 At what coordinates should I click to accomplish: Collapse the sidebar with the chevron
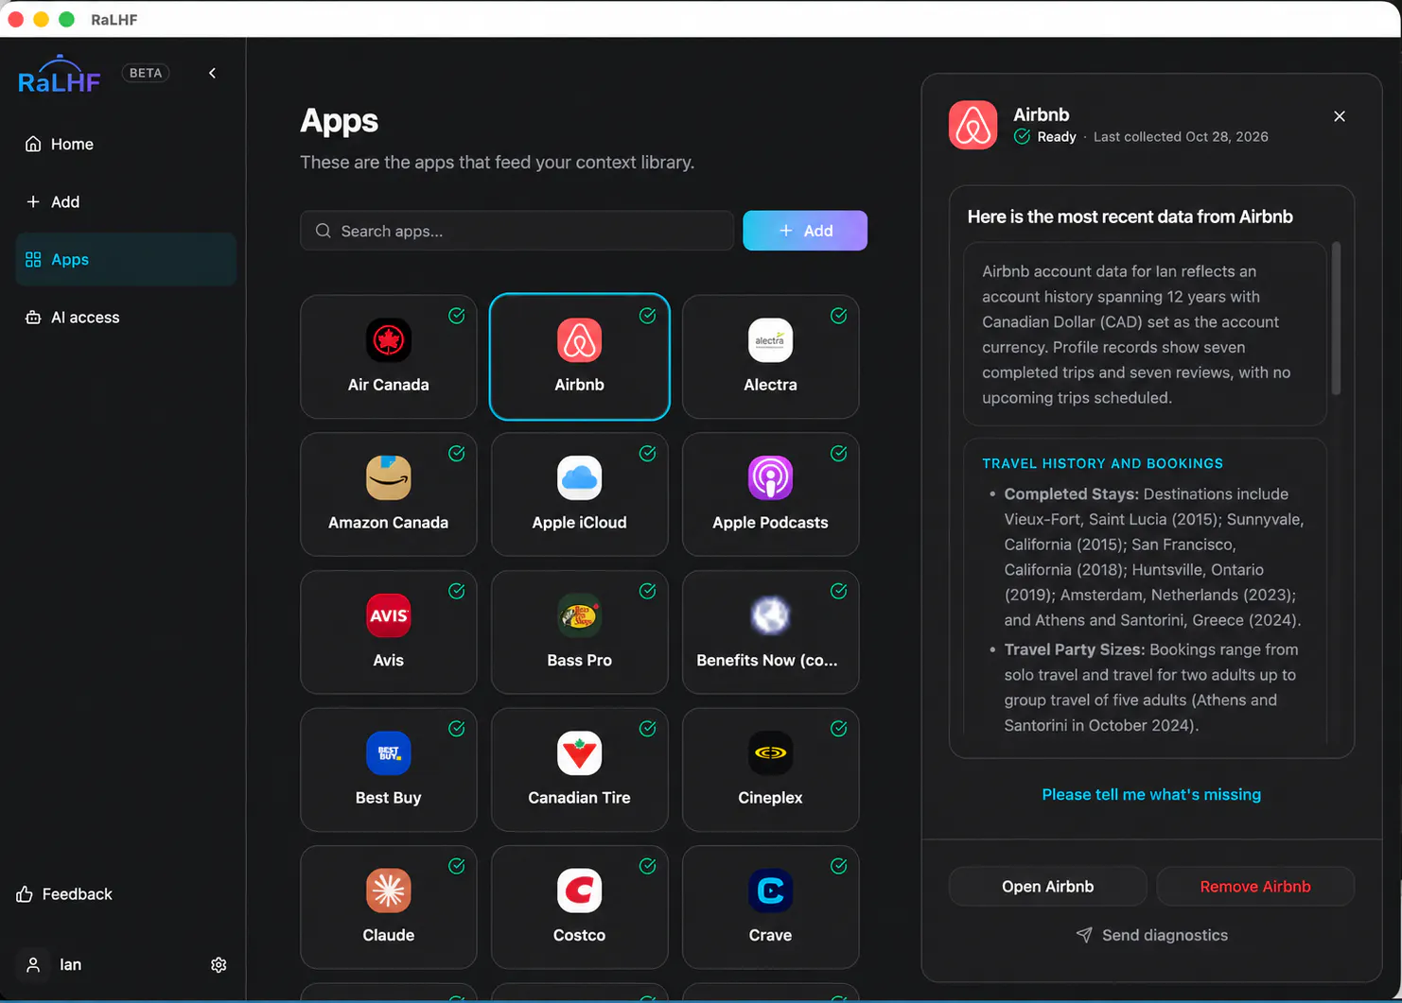(x=212, y=73)
